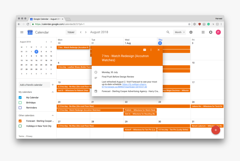Open 7 hrs Watch Redesign event on Mon 30
This screenshot has height=161, width=240.
tap(73, 47)
